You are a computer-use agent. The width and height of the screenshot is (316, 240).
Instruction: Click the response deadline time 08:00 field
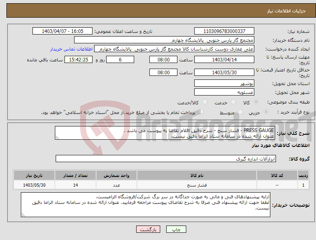(x=163, y=59)
